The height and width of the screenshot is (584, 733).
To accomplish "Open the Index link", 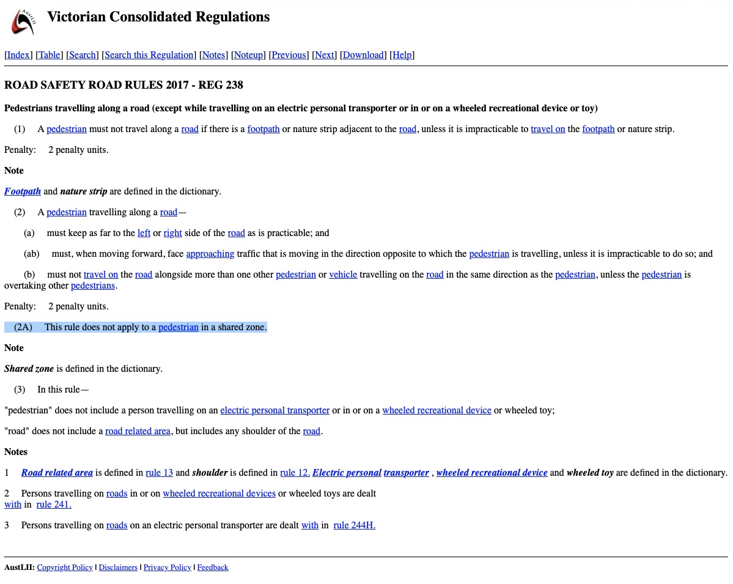I will click(18, 55).
